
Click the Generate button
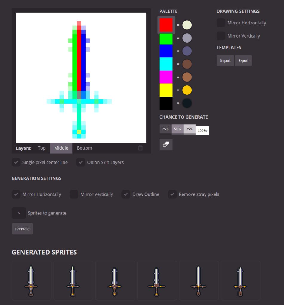[x=22, y=229]
